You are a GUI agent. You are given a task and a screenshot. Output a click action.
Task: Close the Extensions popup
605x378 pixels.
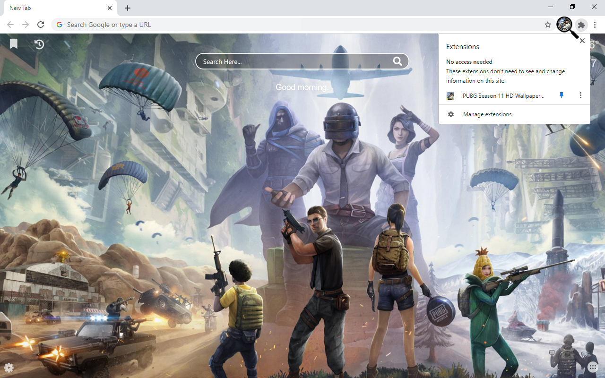[x=582, y=41]
